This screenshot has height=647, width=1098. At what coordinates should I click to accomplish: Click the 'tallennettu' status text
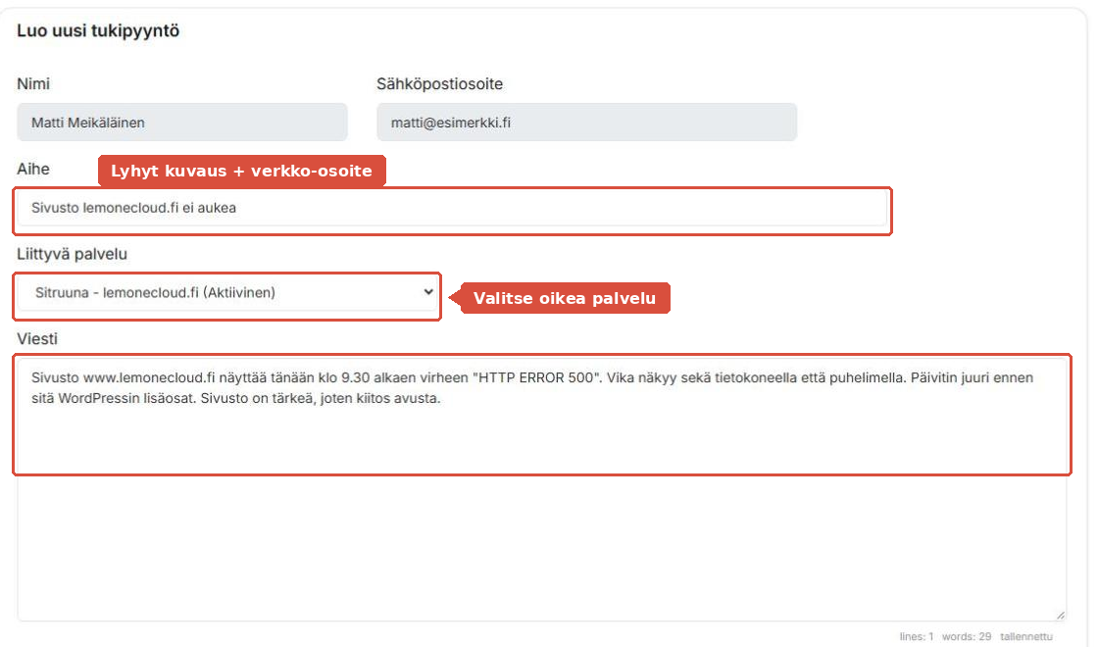pos(1025,636)
